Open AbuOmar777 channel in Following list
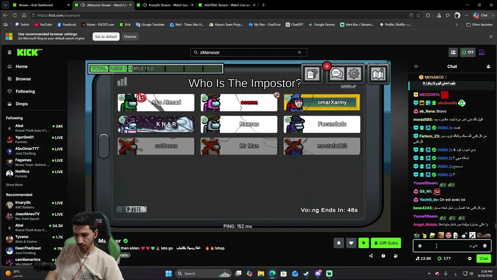This screenshot has height=280, width=497. pyautogui.click(x=34, y=151)
